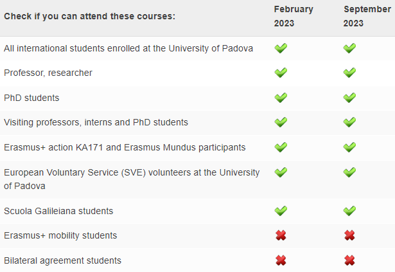395x272 pixels.
Task: Click September checkmark for Visiting professors row
Action: (349, 122)
